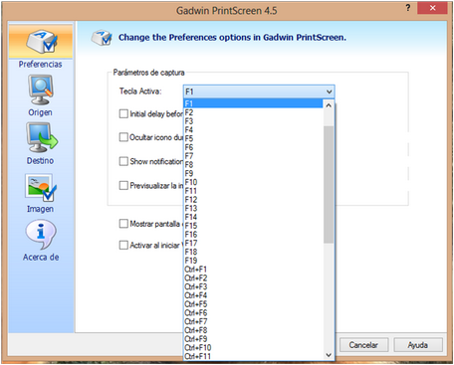Toggle Previsualizar la imagen checkbox
This screenshot has height=365, width=454.
[123, 185]
